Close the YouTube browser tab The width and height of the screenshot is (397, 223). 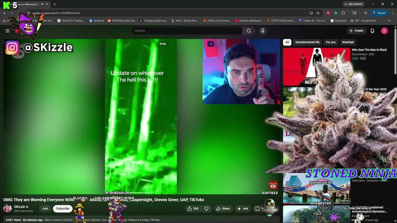pos(47,4)
